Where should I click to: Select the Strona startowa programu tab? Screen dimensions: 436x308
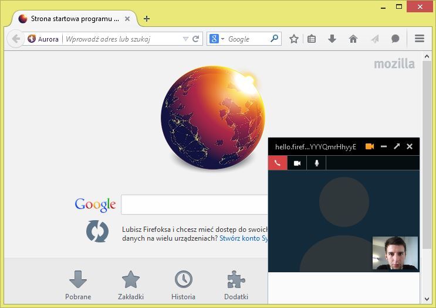pyautogui.click(x=74, y=19)
